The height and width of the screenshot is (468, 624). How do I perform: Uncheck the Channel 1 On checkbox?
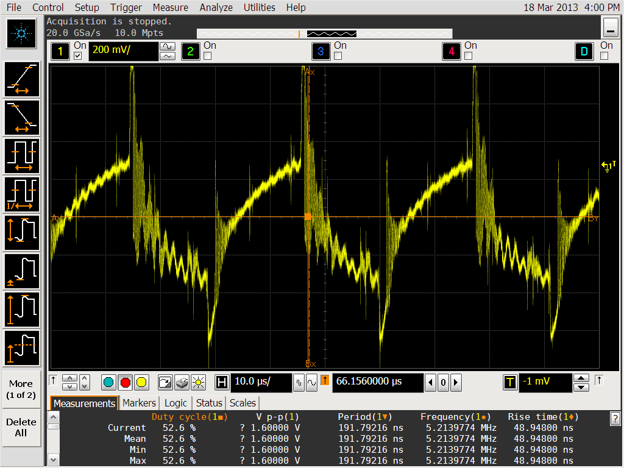point(78,56)
